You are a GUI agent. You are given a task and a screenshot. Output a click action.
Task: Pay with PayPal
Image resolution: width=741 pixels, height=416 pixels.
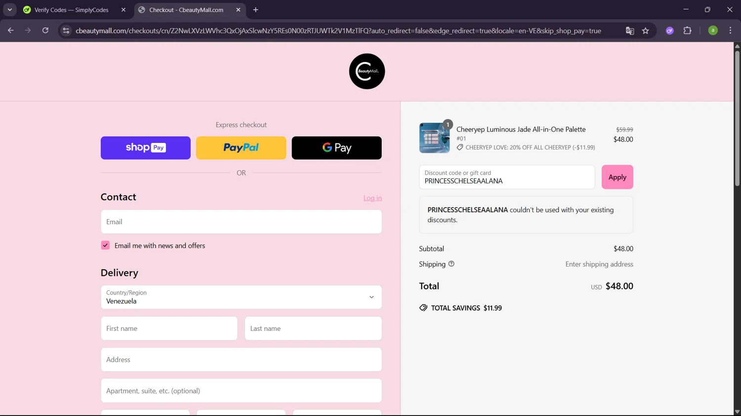tap(241, 148)
